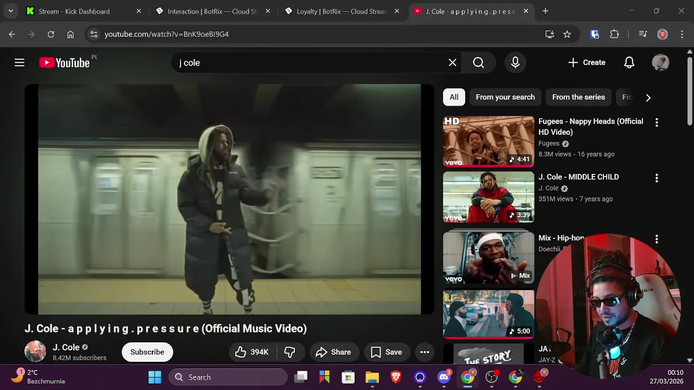Focus the Chrome address bar URL
The height and width of the screenshot is (390, 694).
pos(166,34)
